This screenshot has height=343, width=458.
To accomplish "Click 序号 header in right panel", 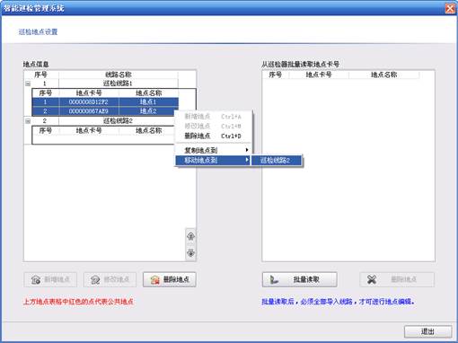I will 276,75.
